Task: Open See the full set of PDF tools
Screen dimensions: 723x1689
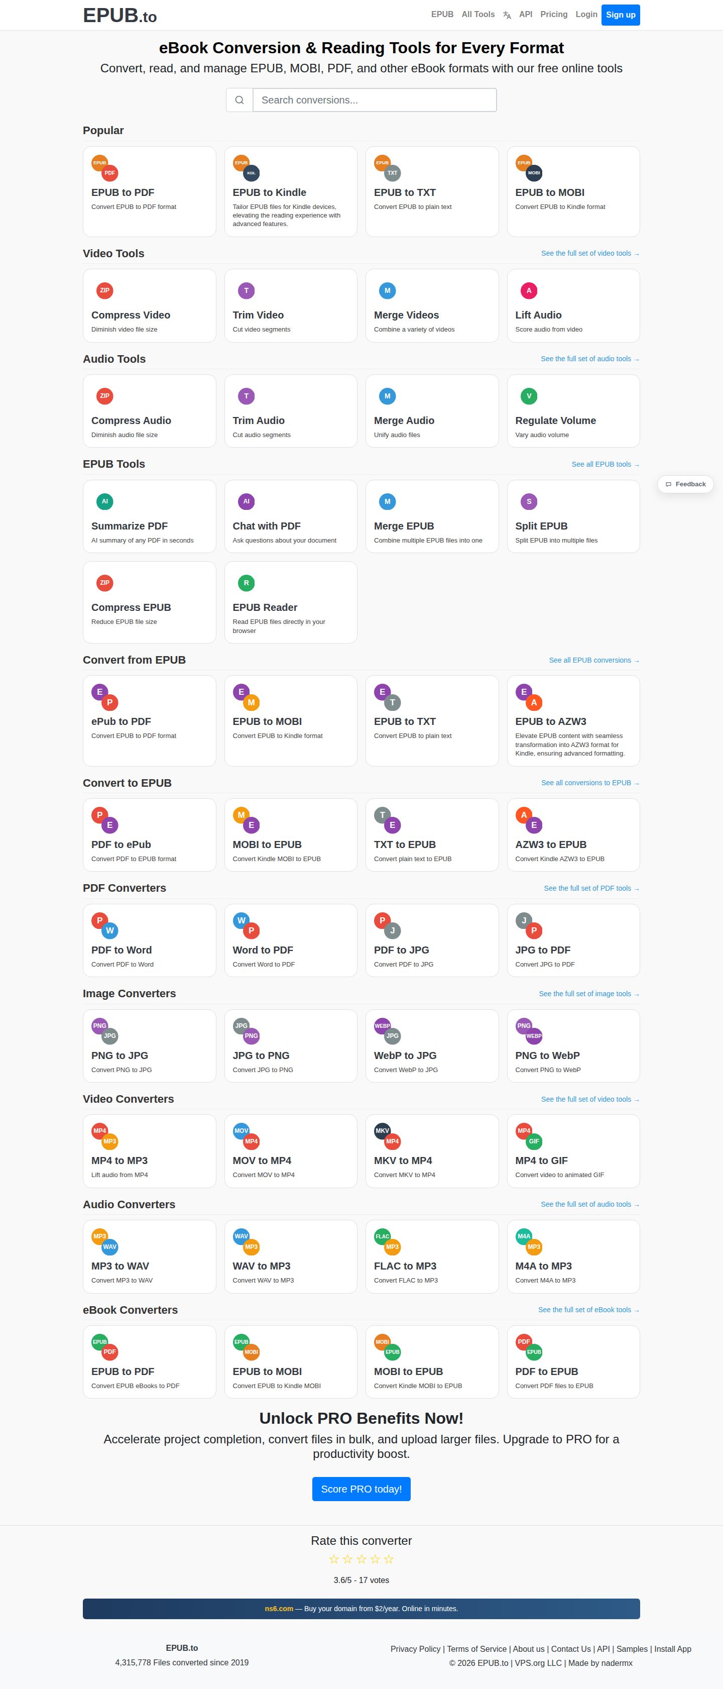Action: (x=591, y=888)
